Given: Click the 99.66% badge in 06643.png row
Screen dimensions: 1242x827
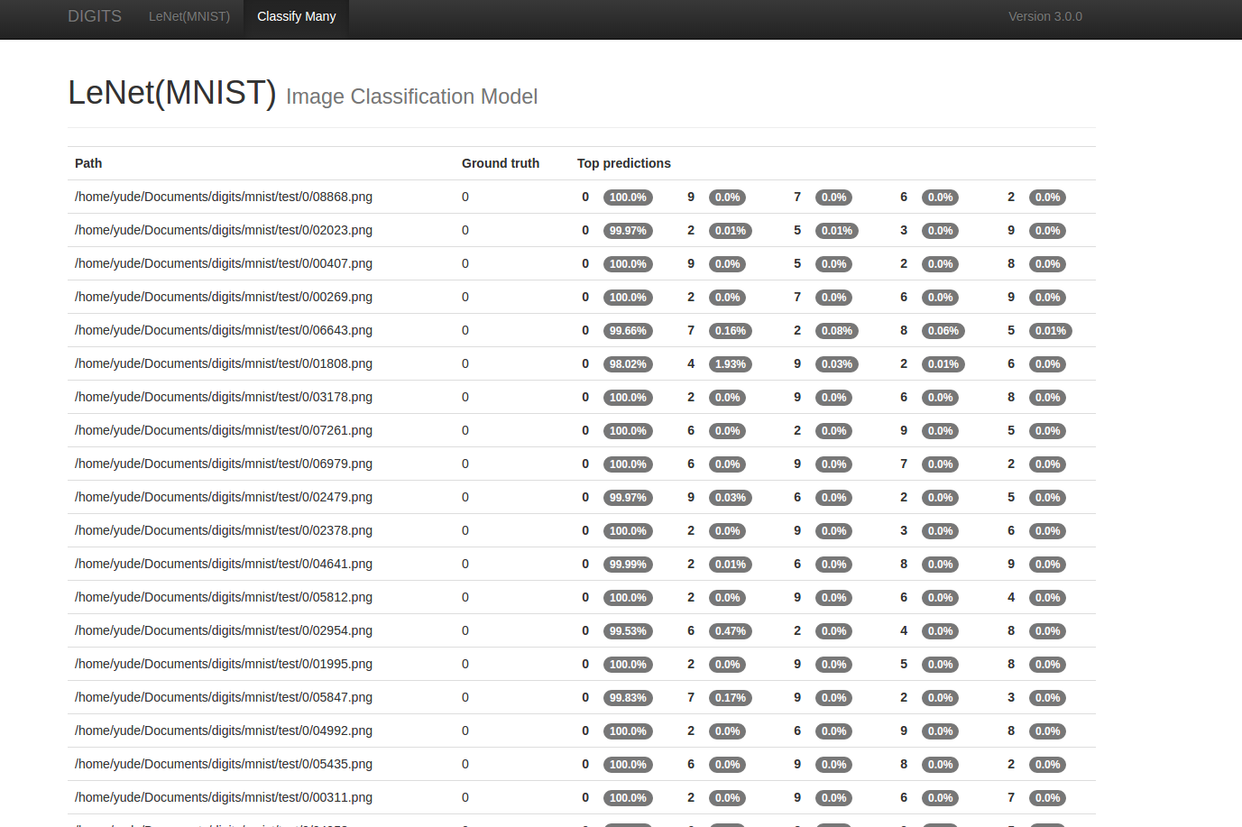Looking at the screenshot, I should (x=628, y=331).
